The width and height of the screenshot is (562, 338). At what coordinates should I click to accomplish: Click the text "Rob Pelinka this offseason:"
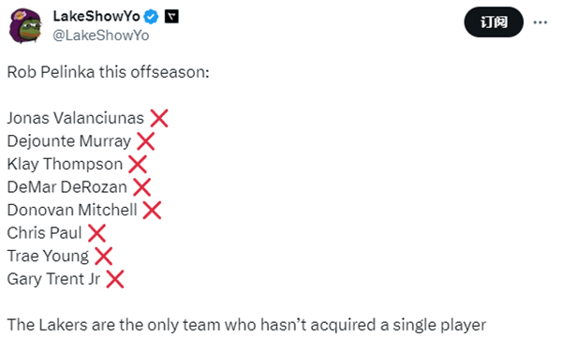[x=109, y=72]
